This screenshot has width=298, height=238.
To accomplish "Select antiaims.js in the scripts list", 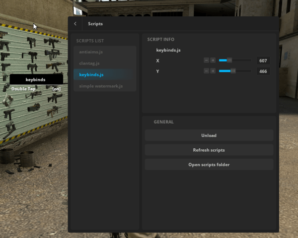I will click(x=105, y=52).
